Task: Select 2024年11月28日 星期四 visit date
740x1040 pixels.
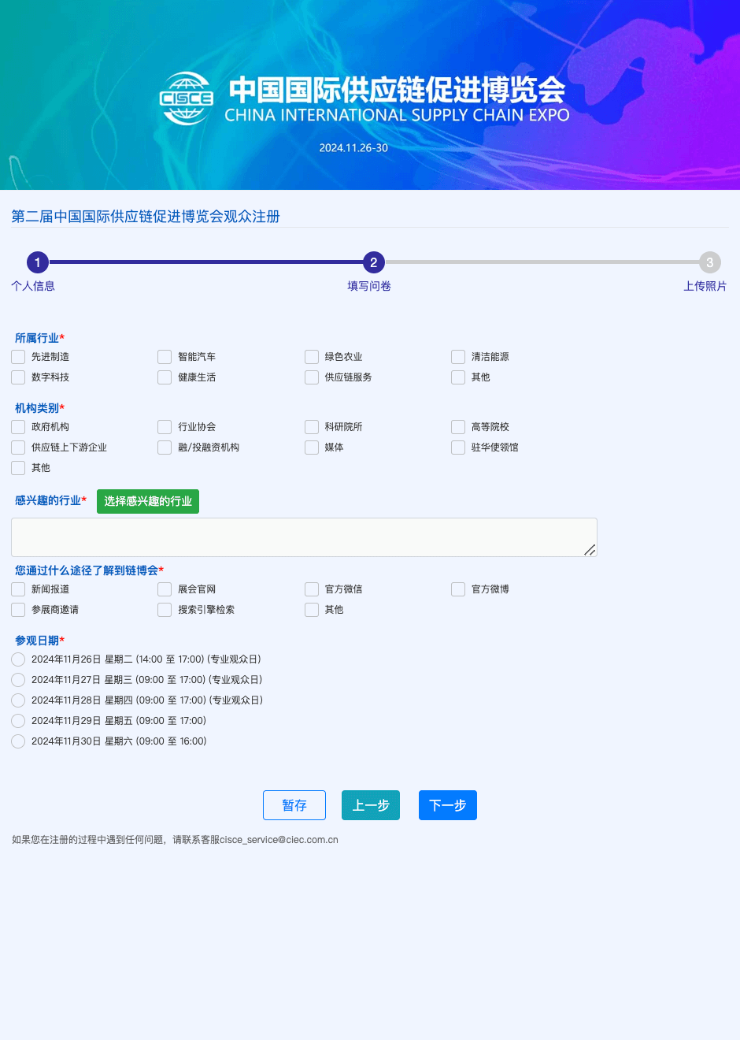Action: (18, 700)
